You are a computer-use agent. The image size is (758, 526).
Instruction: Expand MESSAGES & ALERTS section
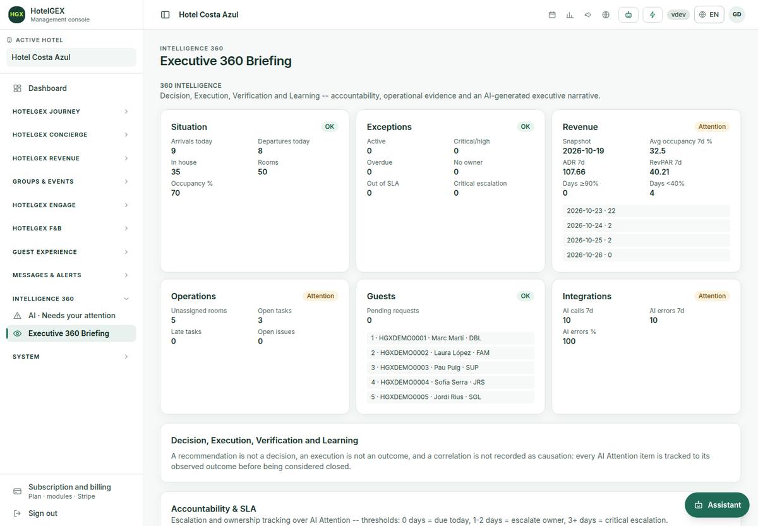tap(71, 275)
